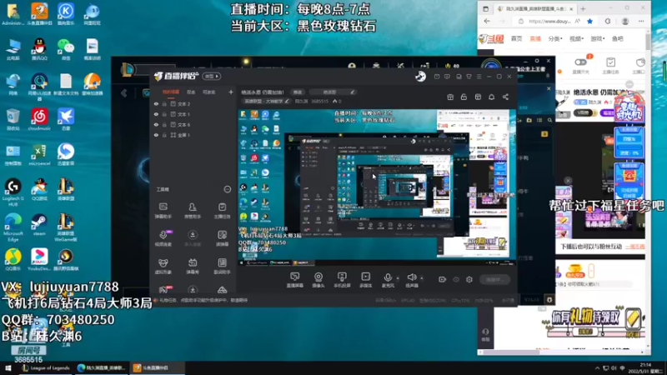Switch to the third scene tab
Image resolution: width=667 pixels, height=375 pixels.
point(208,92)
